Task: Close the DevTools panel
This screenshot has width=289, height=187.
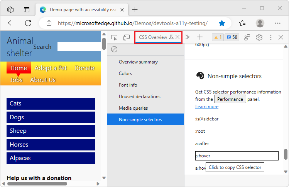Action: point(281,37)
